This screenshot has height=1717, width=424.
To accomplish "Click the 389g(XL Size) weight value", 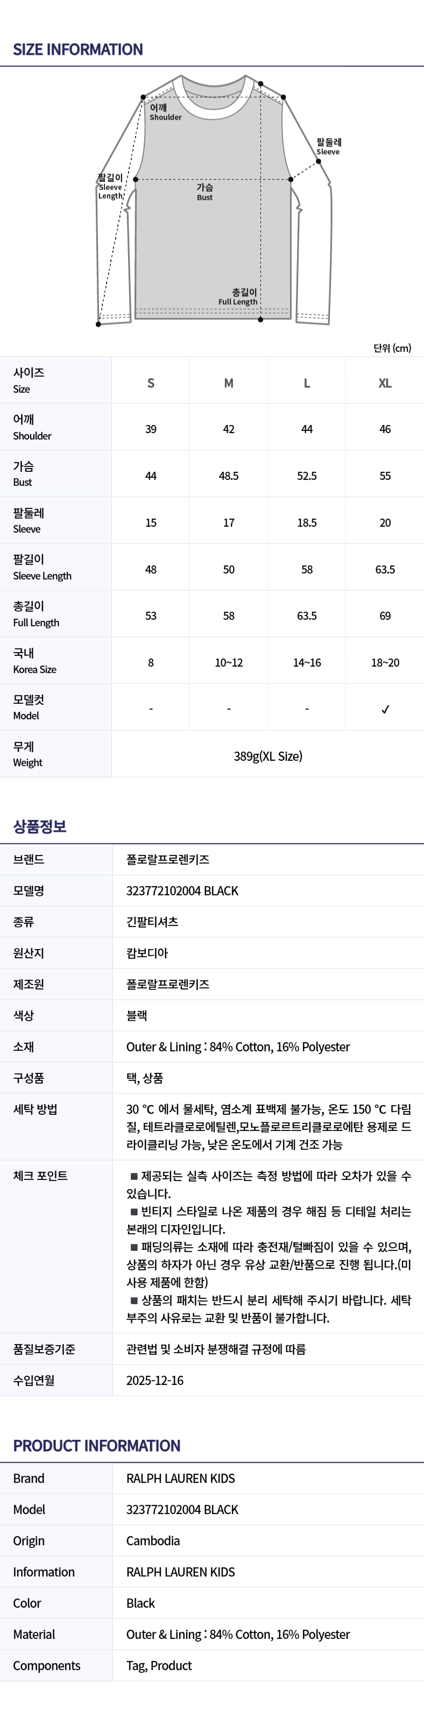I will coord(268,756).
